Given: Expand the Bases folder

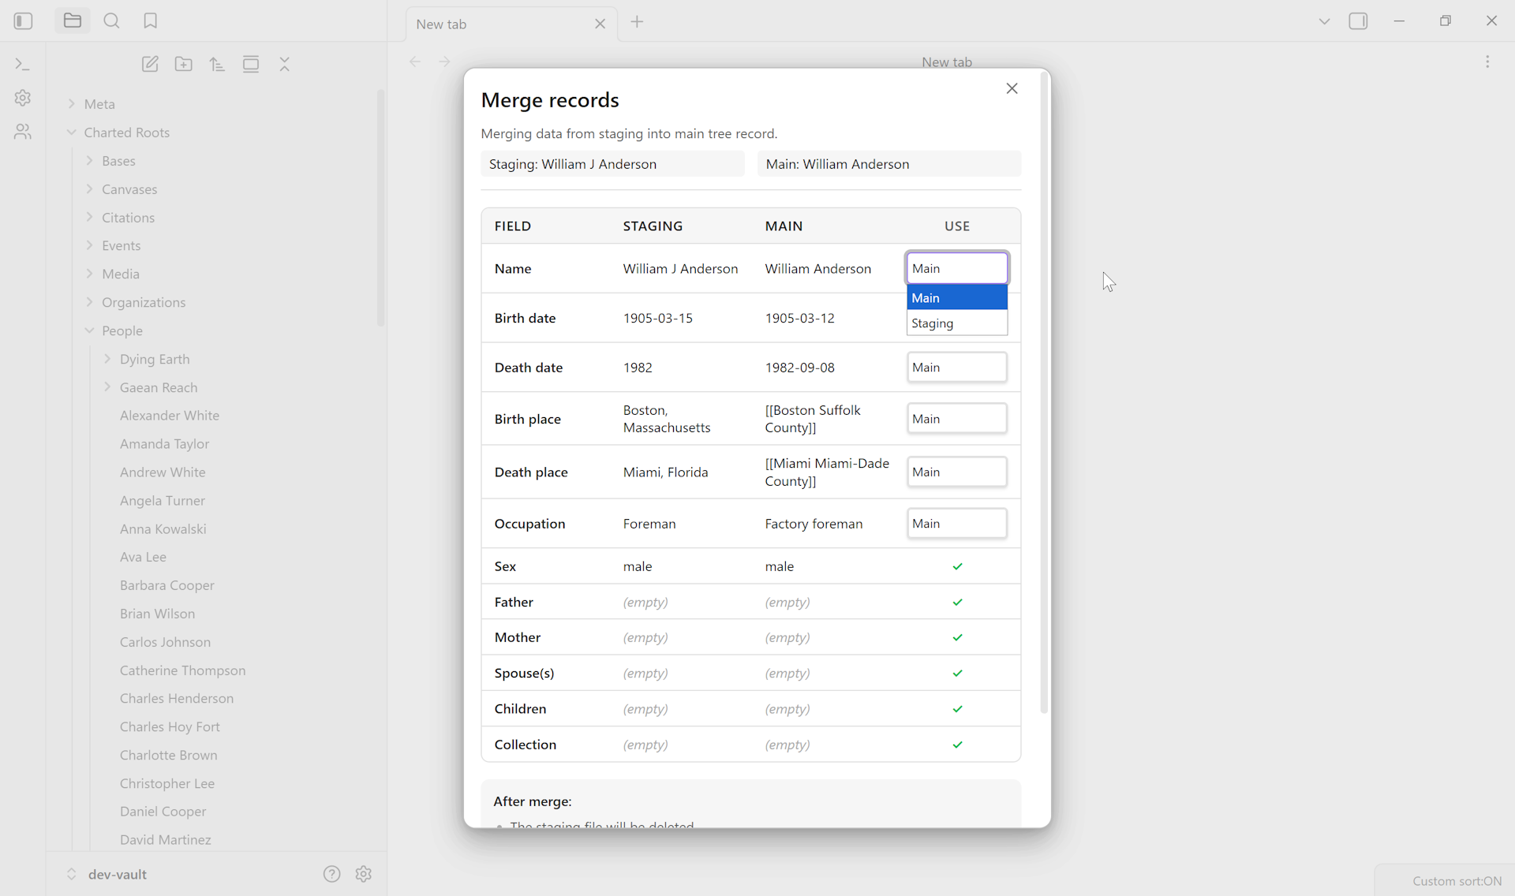Looking at the screenshot, I should coord(89,161).
